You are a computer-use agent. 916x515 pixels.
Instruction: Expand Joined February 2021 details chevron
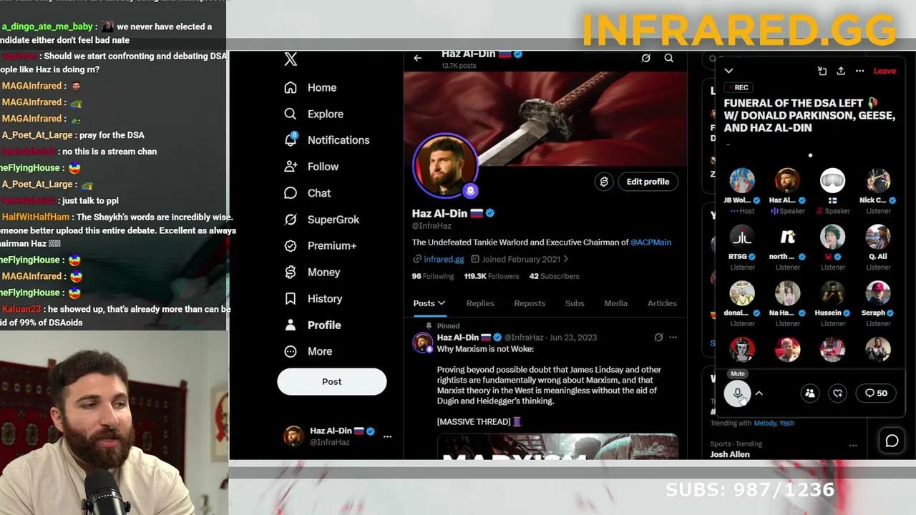pyautogui.click(x=565, y=259)
